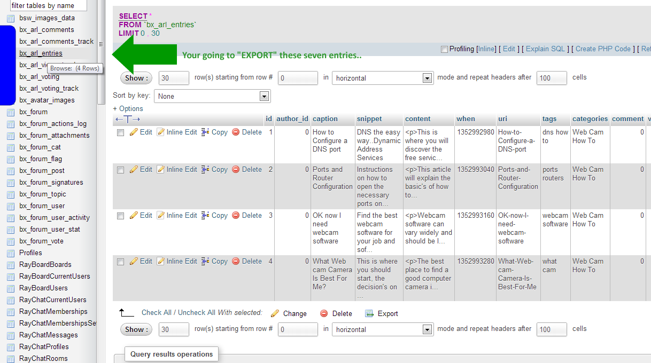Click the Change pencil icon under results
Screen dimensions: 651x363
275,314
